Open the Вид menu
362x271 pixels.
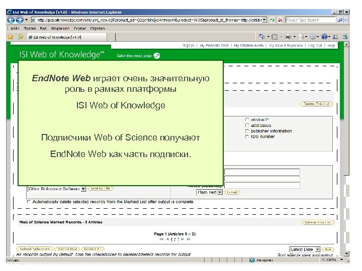pyautogui.click(x=43, y=28)
